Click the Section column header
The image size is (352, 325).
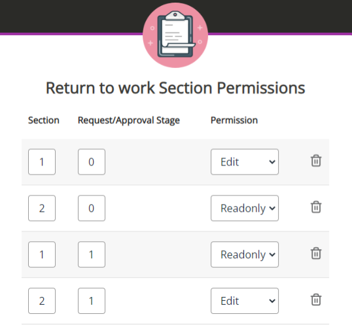[44, 120]
